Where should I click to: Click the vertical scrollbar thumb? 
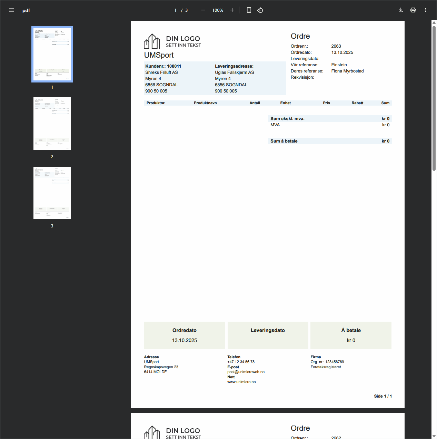[434, 97]
